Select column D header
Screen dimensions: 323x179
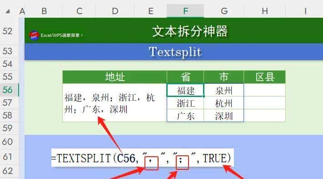click(115, 11)
